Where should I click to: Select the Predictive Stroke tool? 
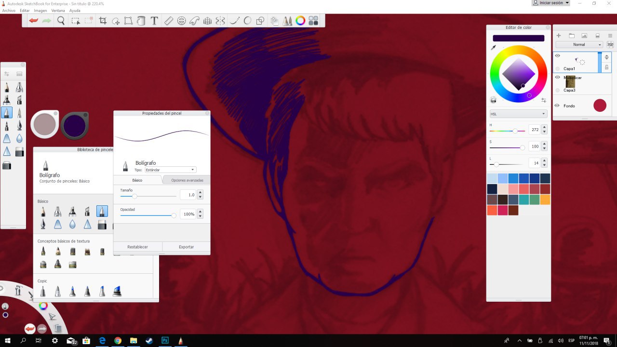(x=247, y=21)
